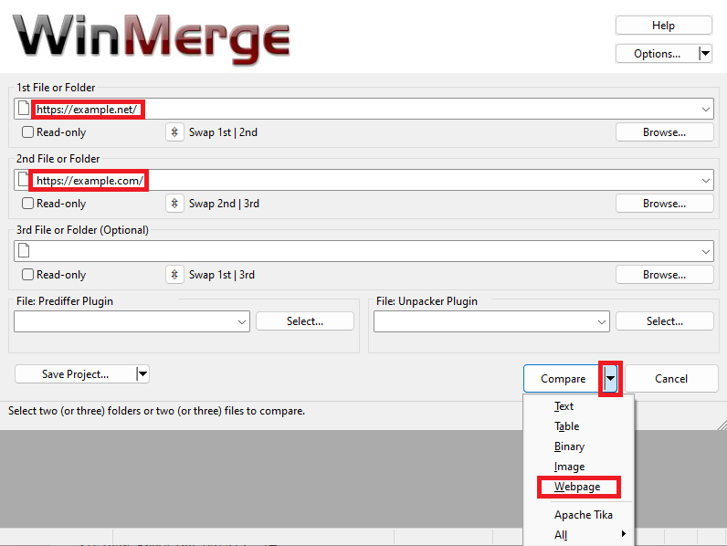Select Image in the Compare menu
The image size is (727, 546).
(x=569, y=467)
